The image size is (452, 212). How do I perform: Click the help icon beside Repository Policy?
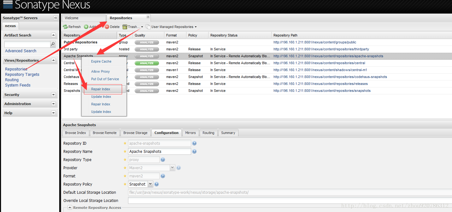click(x=156, y=184)
